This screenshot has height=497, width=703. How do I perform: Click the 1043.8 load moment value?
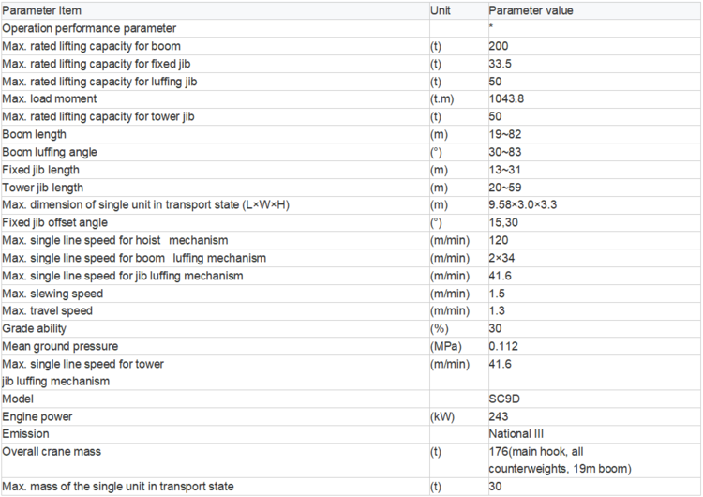[506, 98]
